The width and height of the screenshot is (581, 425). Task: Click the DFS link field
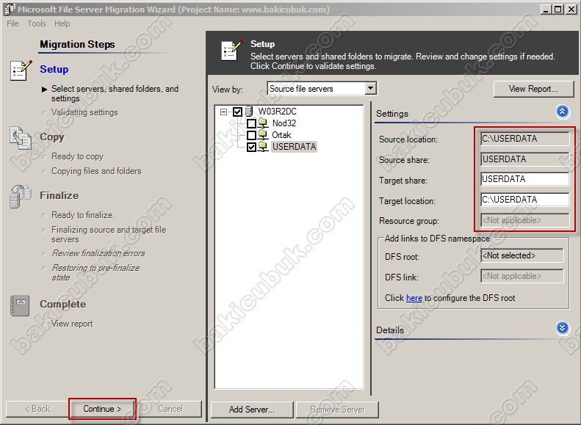coord(522,276)
